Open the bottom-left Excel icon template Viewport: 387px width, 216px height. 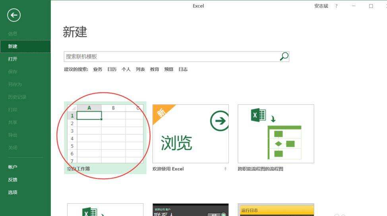(x=105, y=210)
